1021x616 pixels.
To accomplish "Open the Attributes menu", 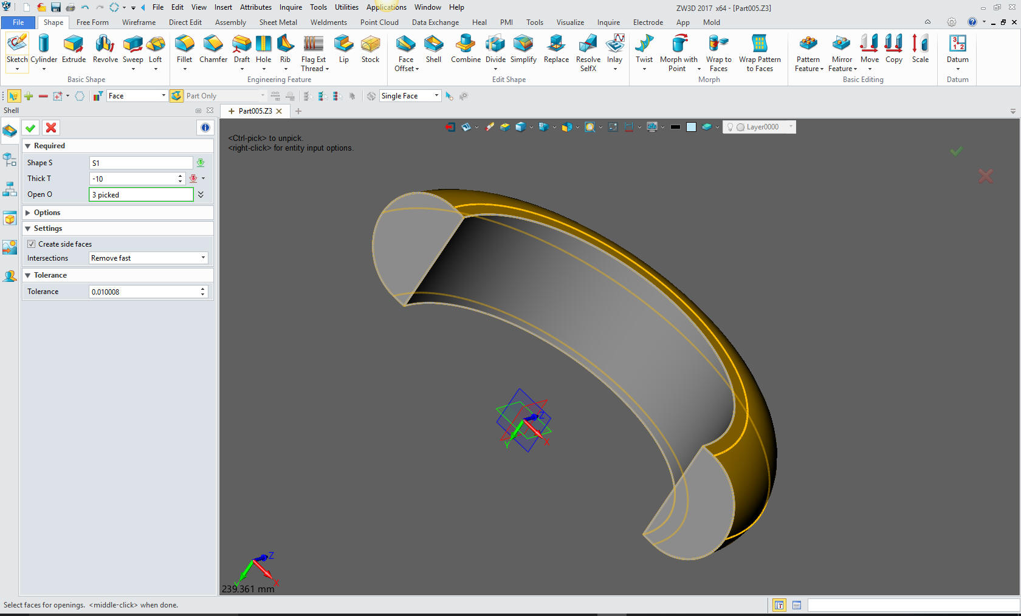I will (256, 7).
